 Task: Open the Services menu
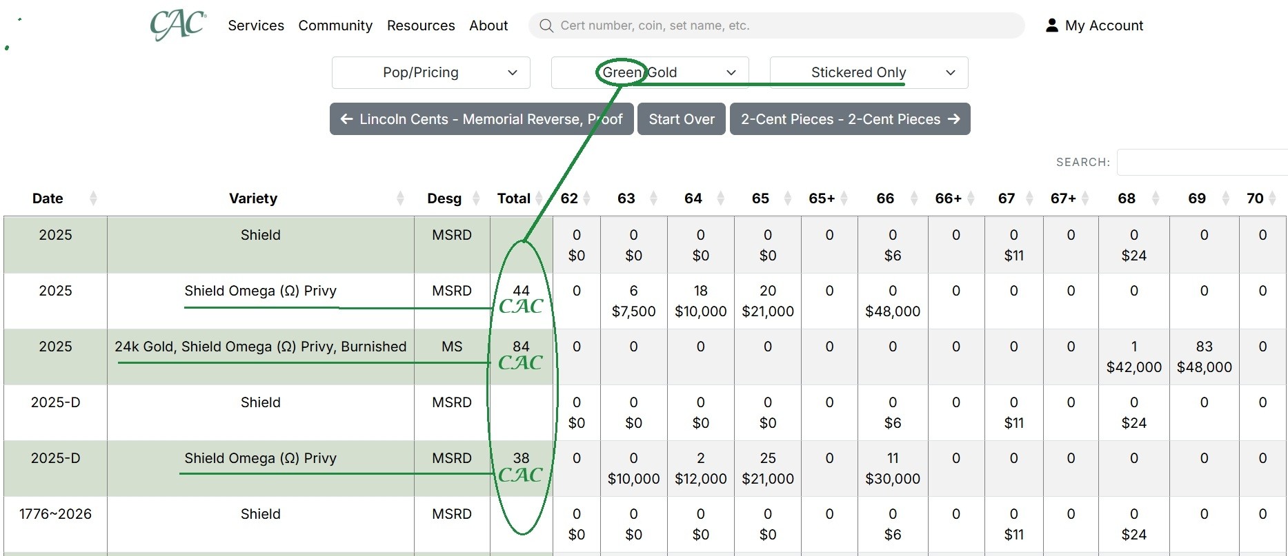tap(256, 25)
